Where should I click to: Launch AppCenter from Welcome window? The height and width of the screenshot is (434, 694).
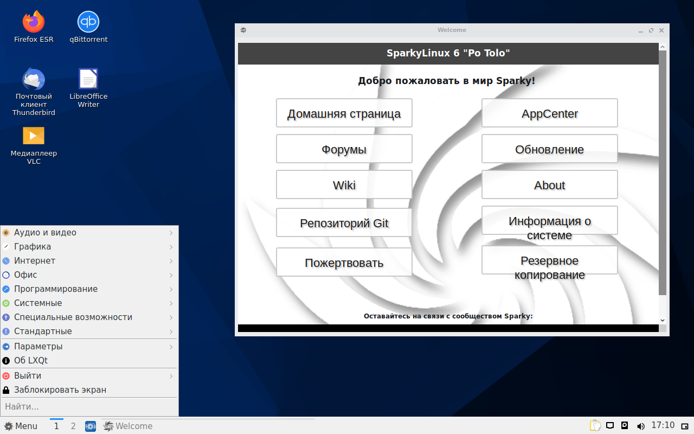pos(550,113)
